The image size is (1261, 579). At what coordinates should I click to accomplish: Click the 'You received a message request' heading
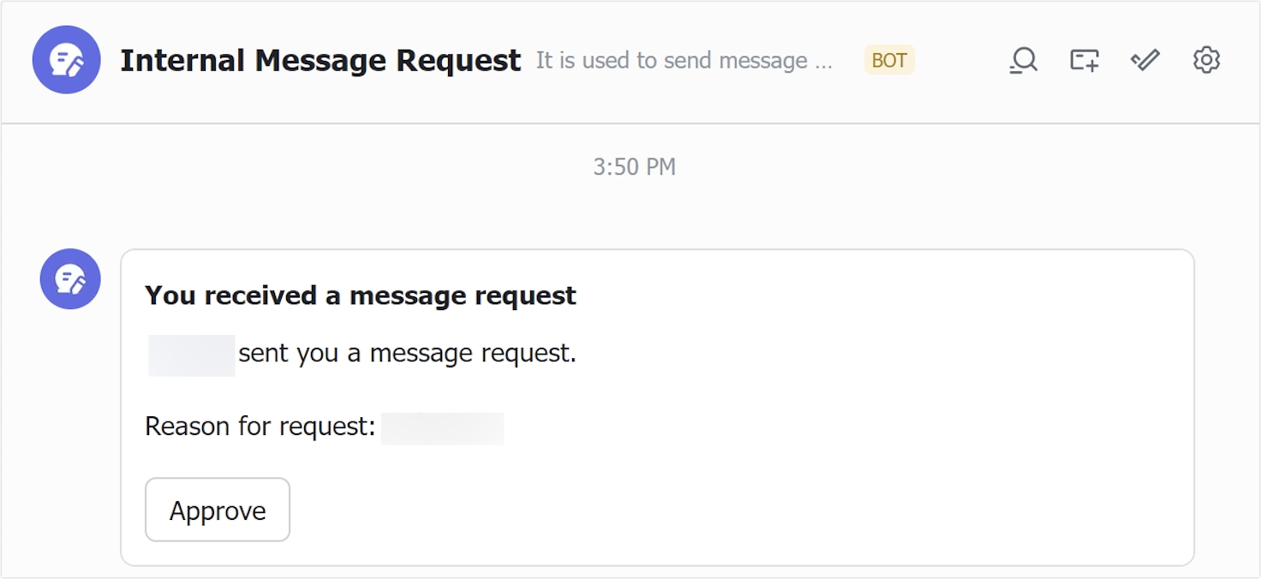pos(360,295)
